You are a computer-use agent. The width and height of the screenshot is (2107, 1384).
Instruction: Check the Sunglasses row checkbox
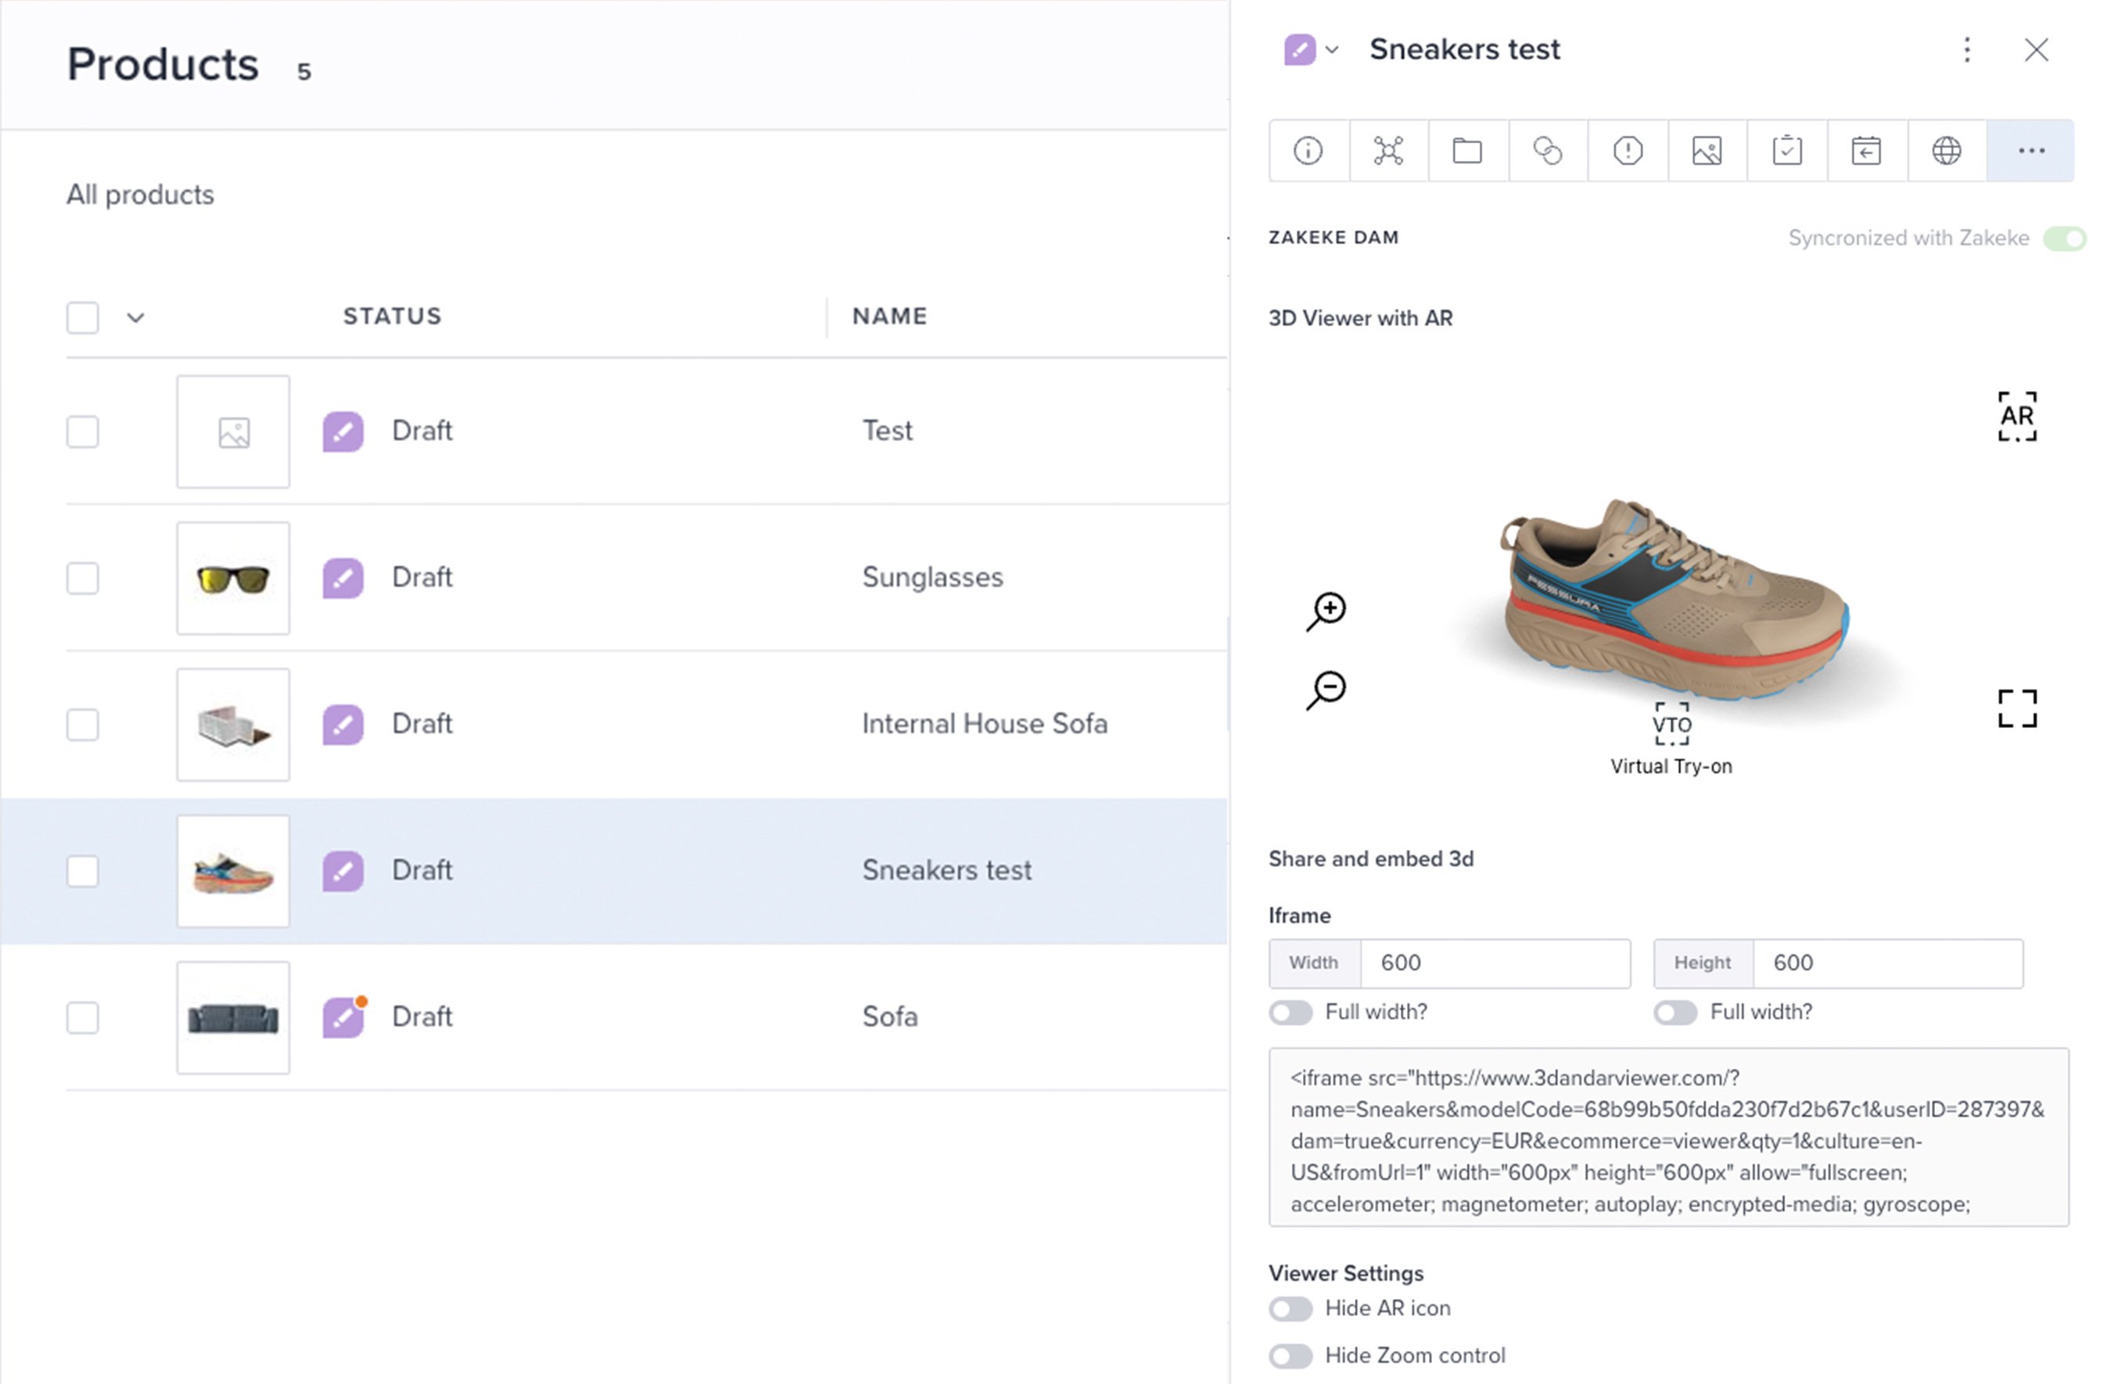(82, 578)
